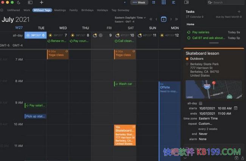Open the Legal link on map
246x161 pixels.
189,97
